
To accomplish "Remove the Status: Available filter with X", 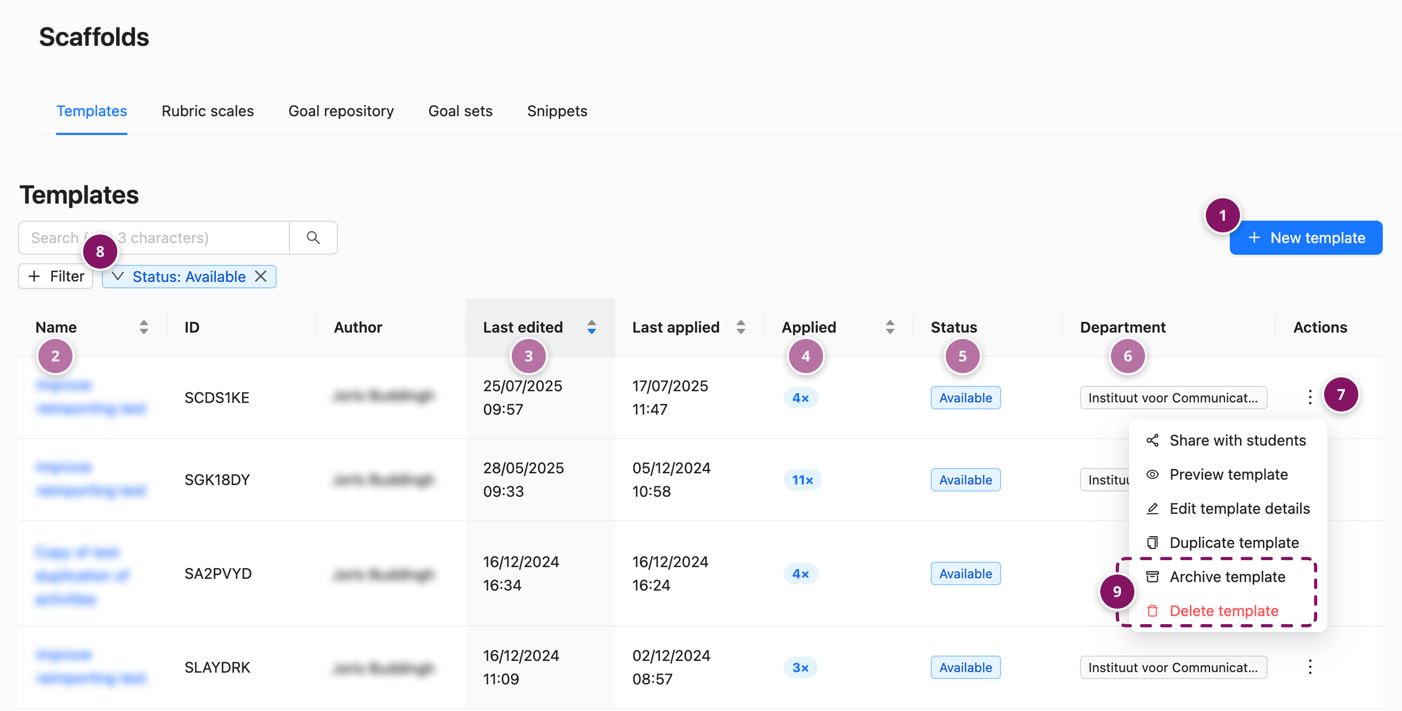I will click(261, 276).
